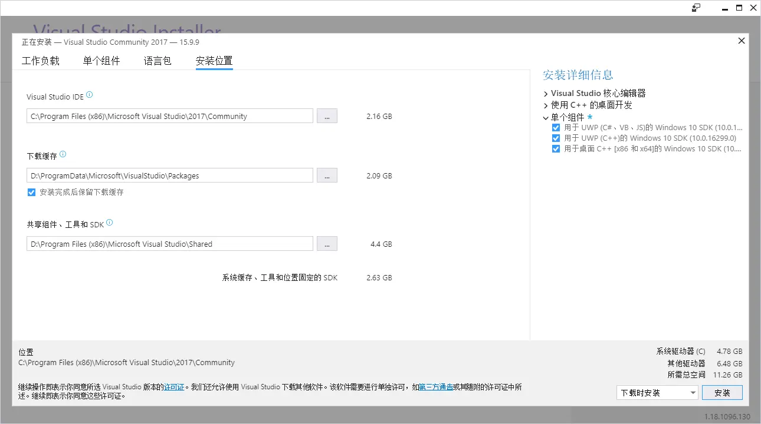Click info icon next to Visual Studio IDE

[x=90, y=95]
